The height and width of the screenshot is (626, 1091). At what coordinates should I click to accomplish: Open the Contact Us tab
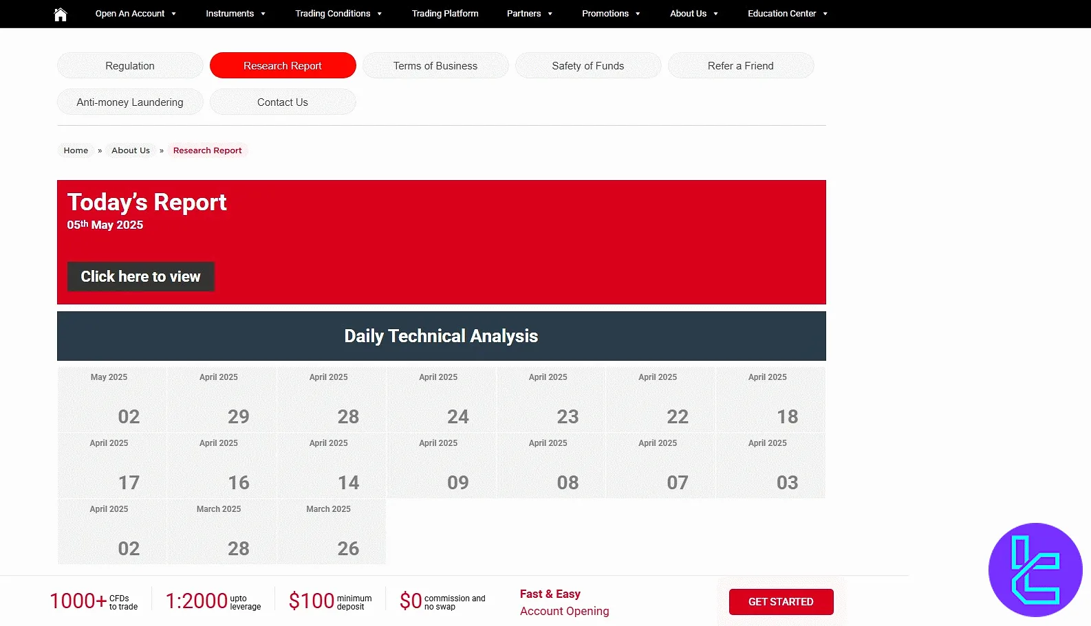tap(283, 102)
